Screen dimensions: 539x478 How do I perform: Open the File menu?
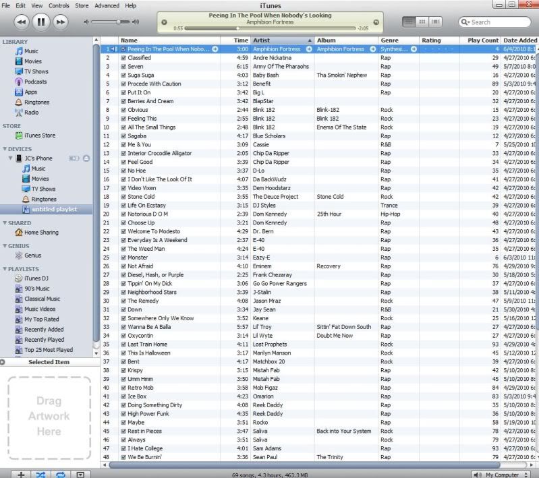6,5
